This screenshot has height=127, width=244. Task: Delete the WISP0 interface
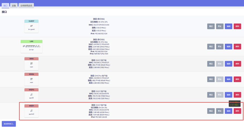[237, 95]
